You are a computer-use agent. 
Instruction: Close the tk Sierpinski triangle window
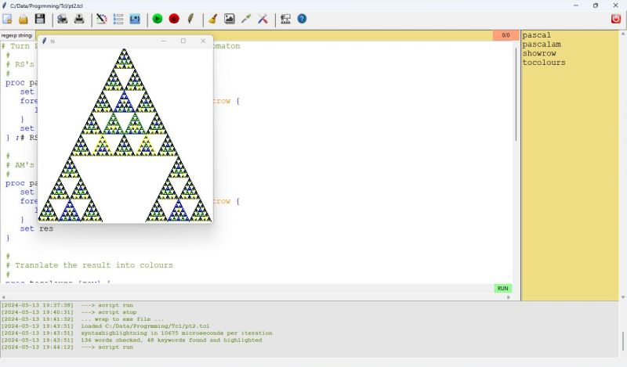tap(203, 41)
